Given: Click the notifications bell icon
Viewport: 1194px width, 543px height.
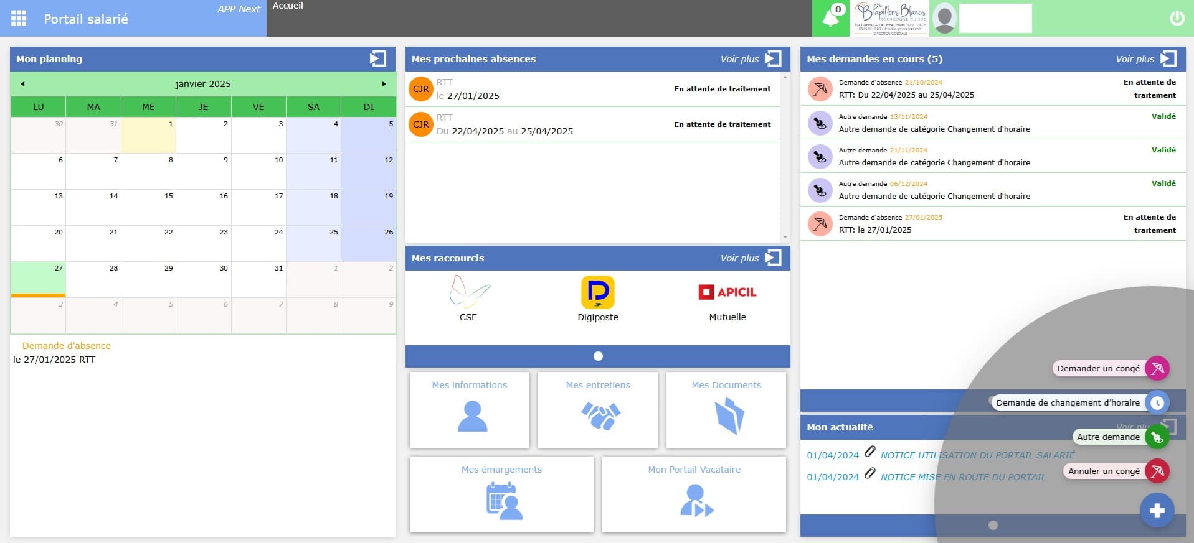Looking at the screenshot, I should coord(831,18).
